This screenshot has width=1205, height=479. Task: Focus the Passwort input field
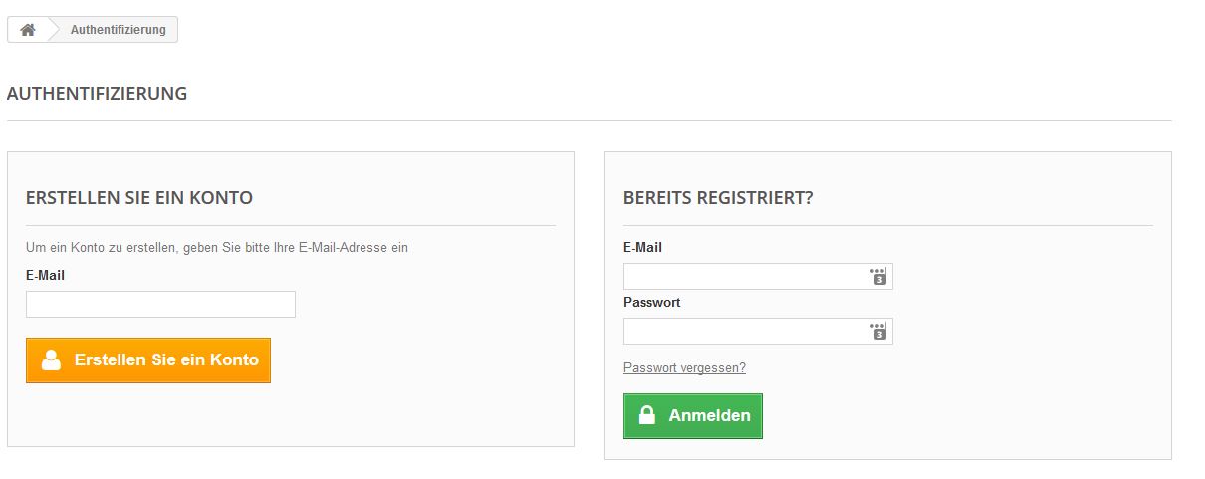(x=745, y=331)
